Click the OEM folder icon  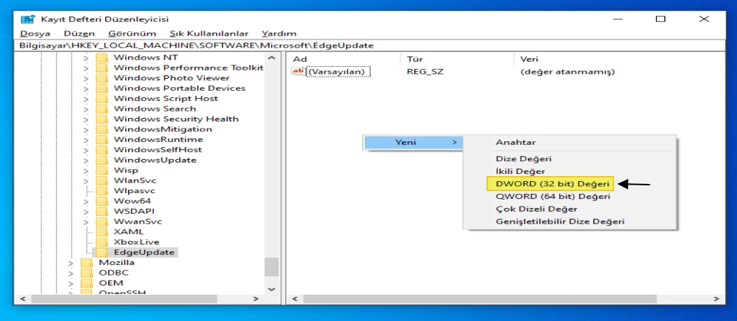(87, 283)
